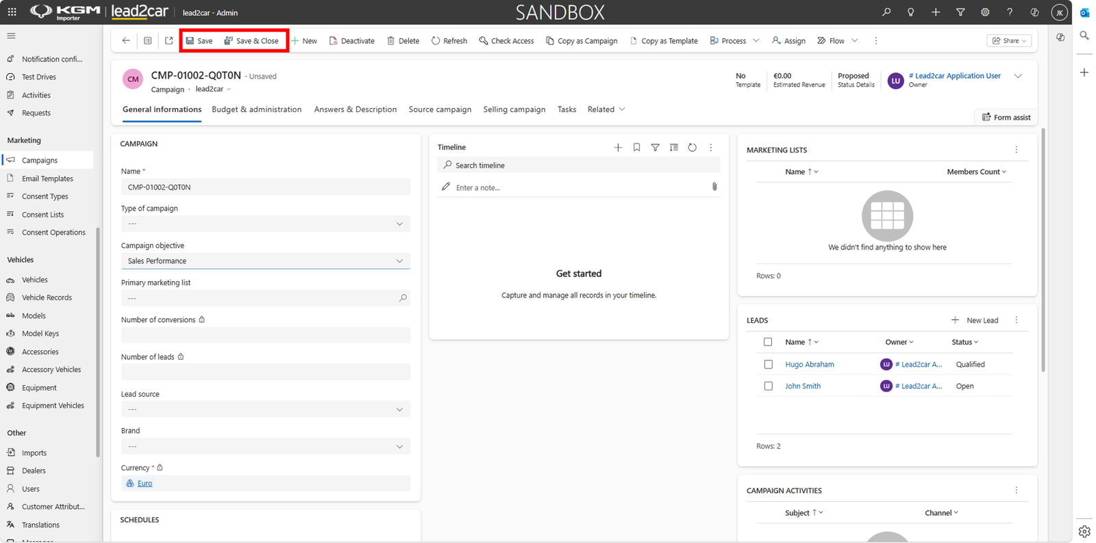The height and width of the screenshot is (543, 1096).
Task: Click the advanced find funnel in top bar
Action: 960,12
